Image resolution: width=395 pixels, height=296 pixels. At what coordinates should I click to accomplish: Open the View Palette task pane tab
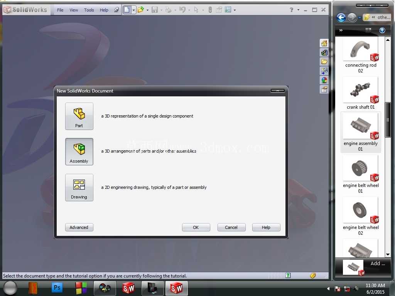[324, 71]
